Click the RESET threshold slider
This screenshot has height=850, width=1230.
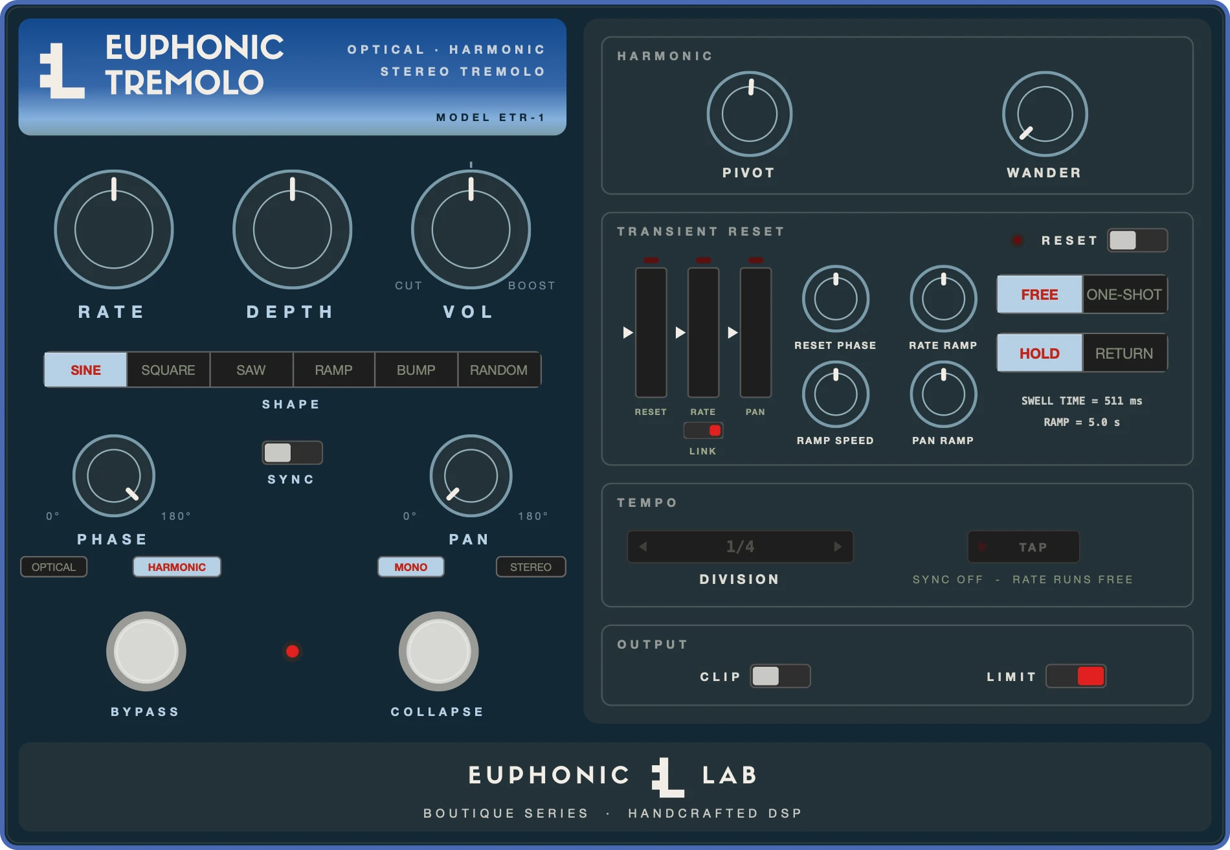651,333
